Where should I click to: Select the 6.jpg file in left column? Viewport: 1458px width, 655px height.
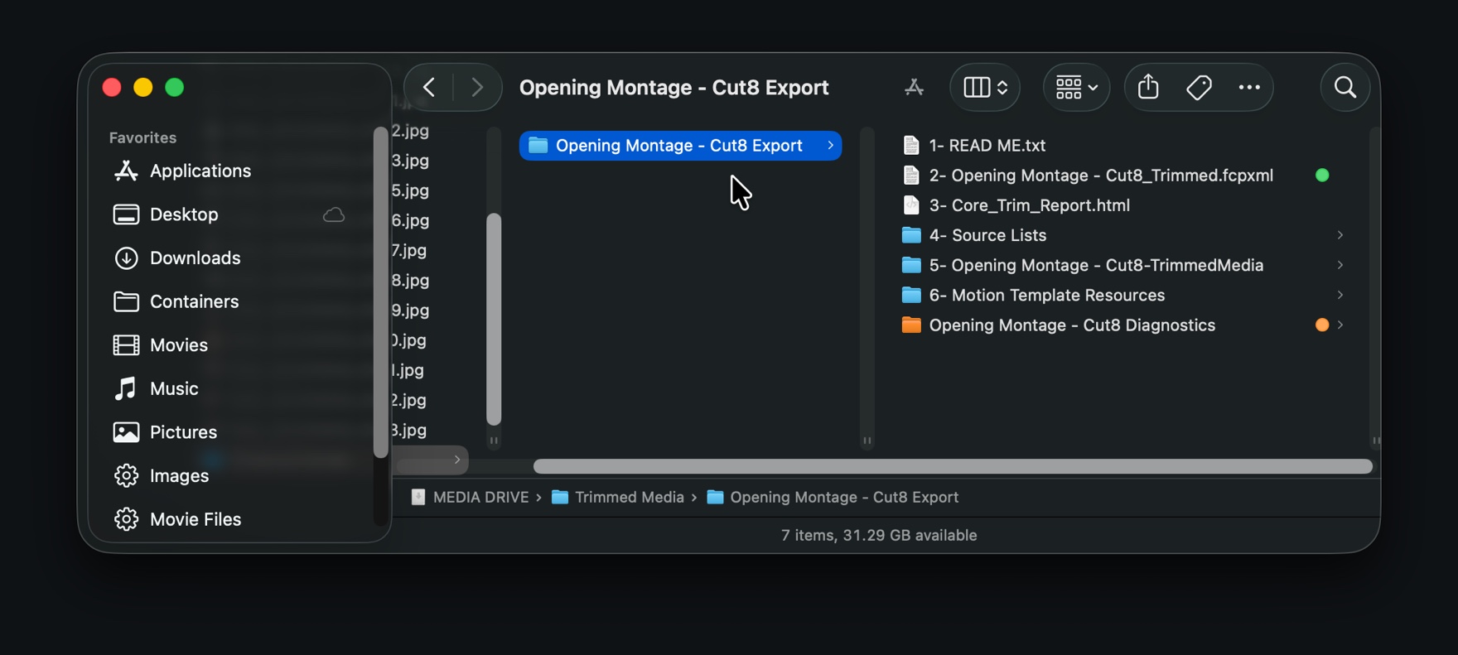point(410,220)
